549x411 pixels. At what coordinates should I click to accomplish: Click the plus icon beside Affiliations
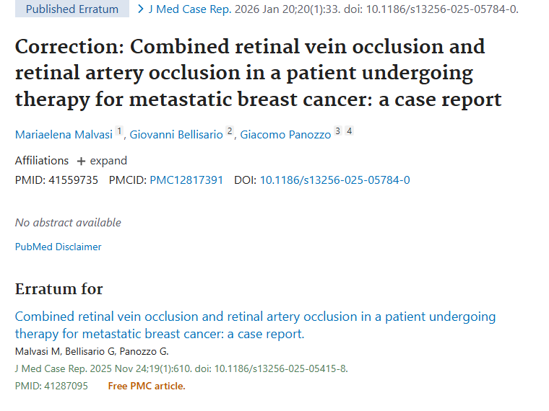tap(81, 161)
